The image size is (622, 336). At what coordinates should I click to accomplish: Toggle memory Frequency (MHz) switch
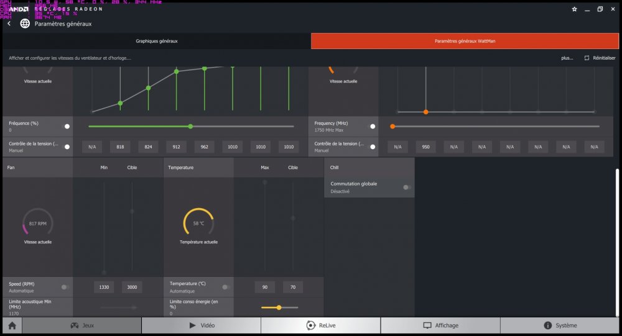[371, 127]
